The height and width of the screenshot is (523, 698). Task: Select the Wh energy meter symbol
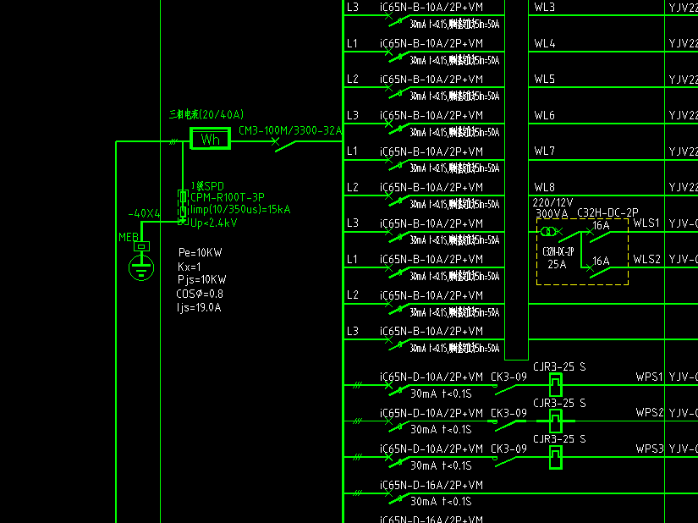(x=210, y=139)
